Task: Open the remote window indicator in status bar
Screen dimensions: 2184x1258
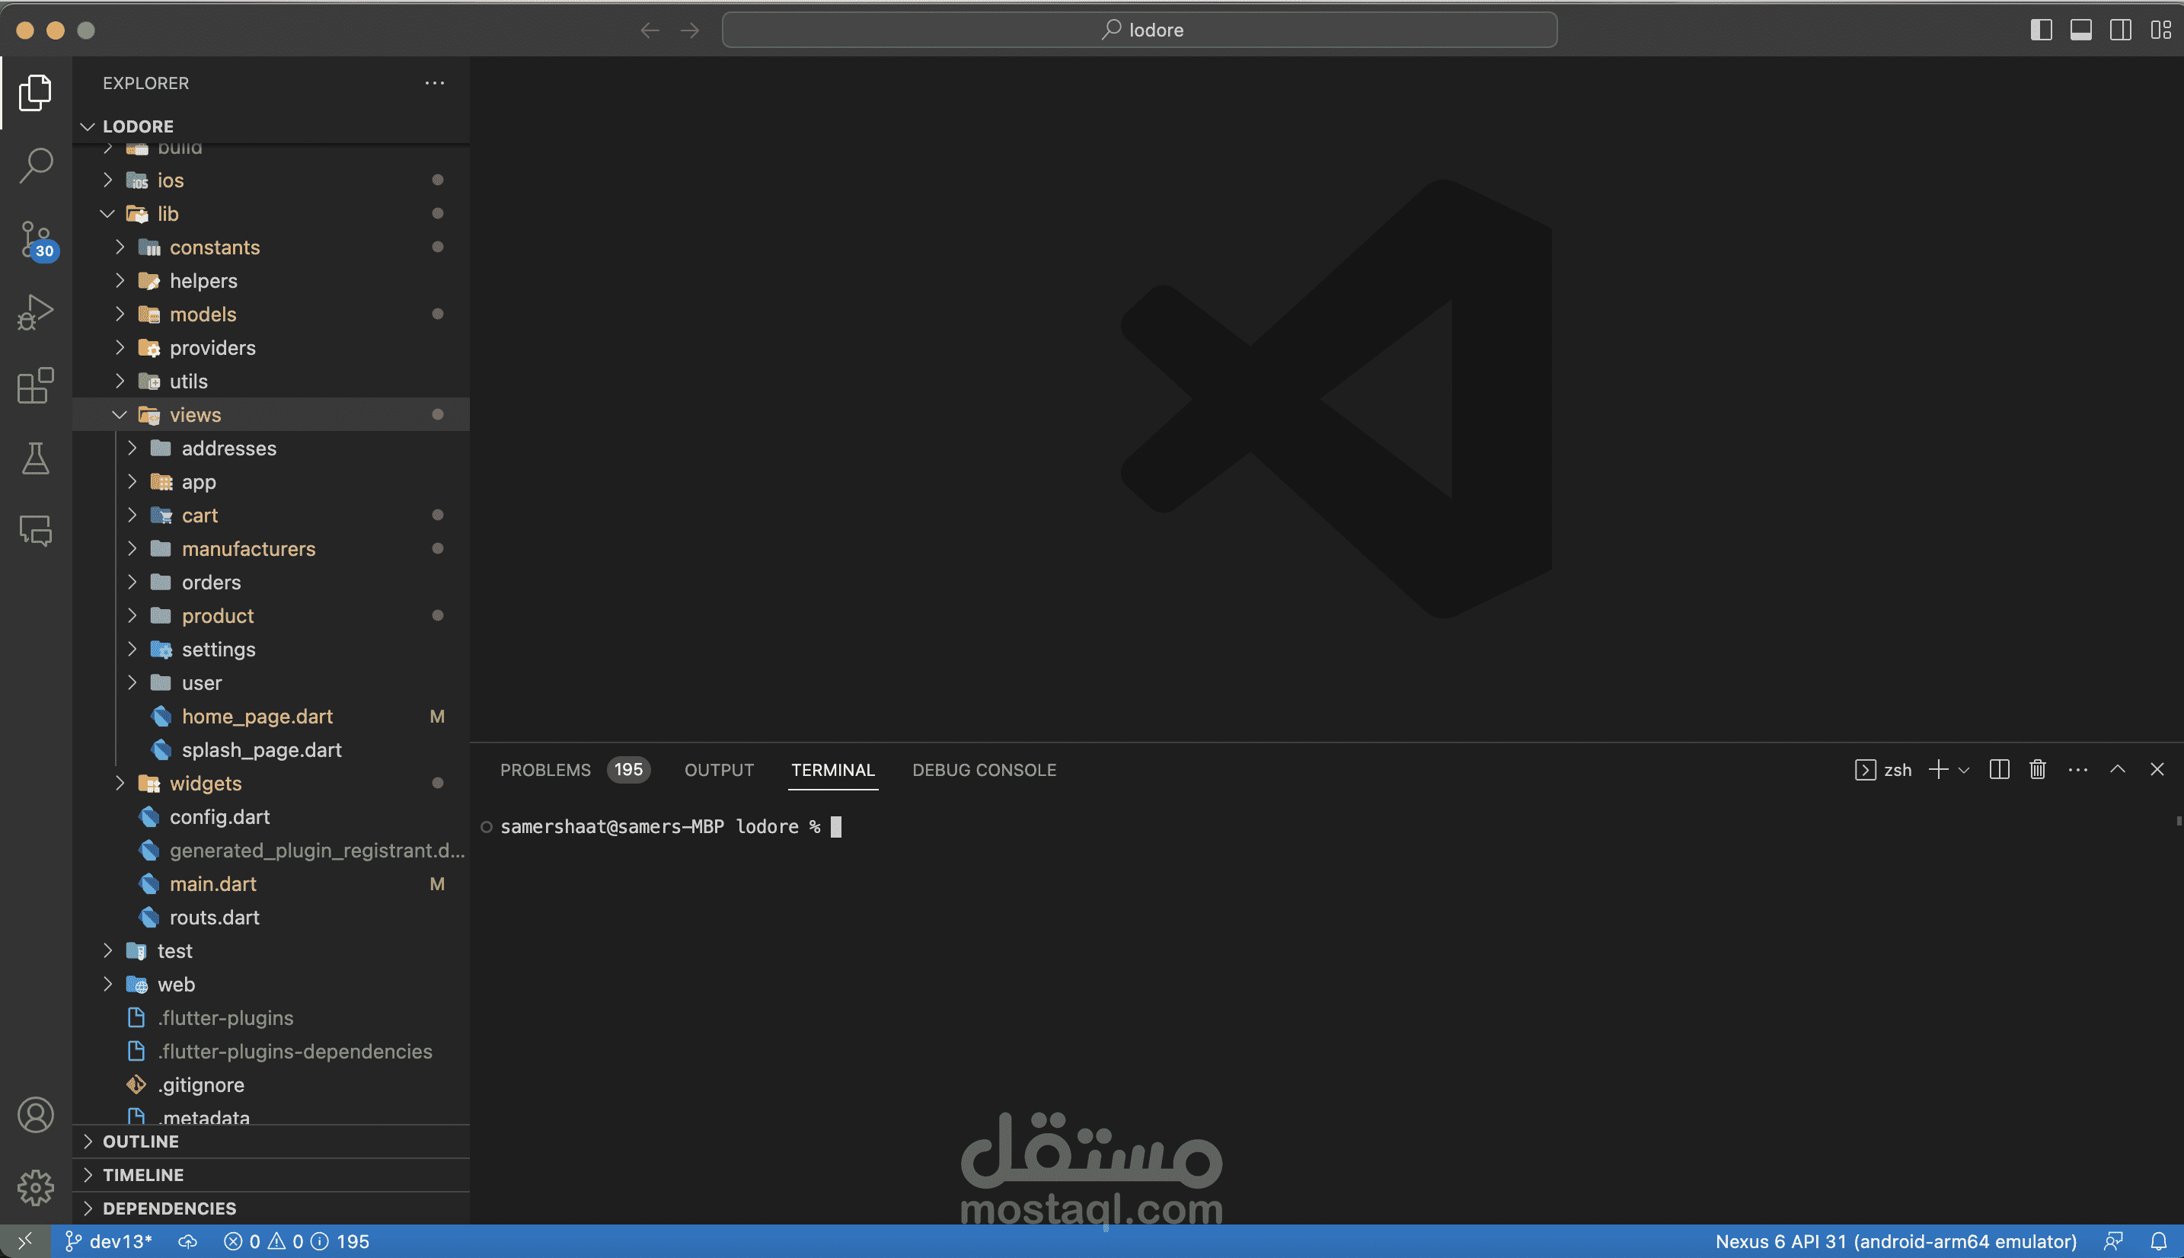Action: click(x=25, y=1241)
